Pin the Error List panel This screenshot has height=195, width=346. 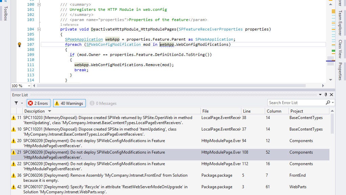(326, 95)
